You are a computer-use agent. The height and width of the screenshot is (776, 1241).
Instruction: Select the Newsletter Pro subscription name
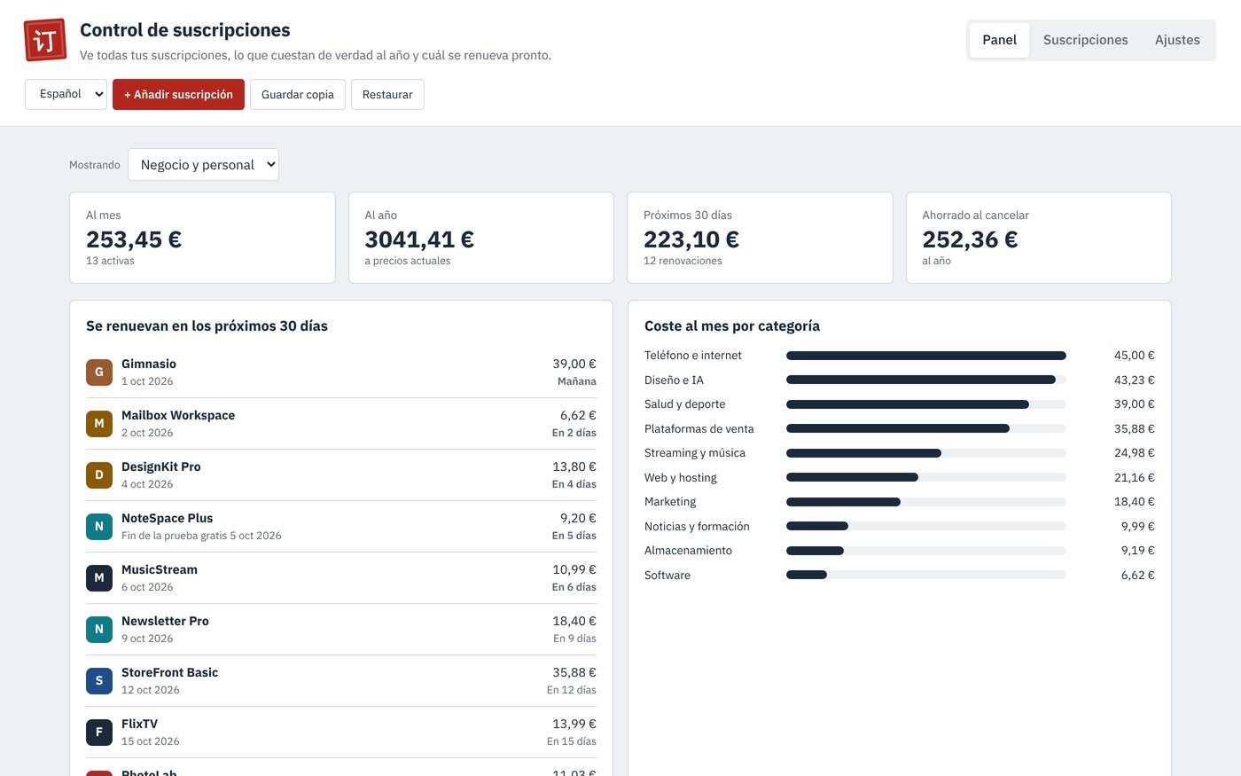[165, 621]
